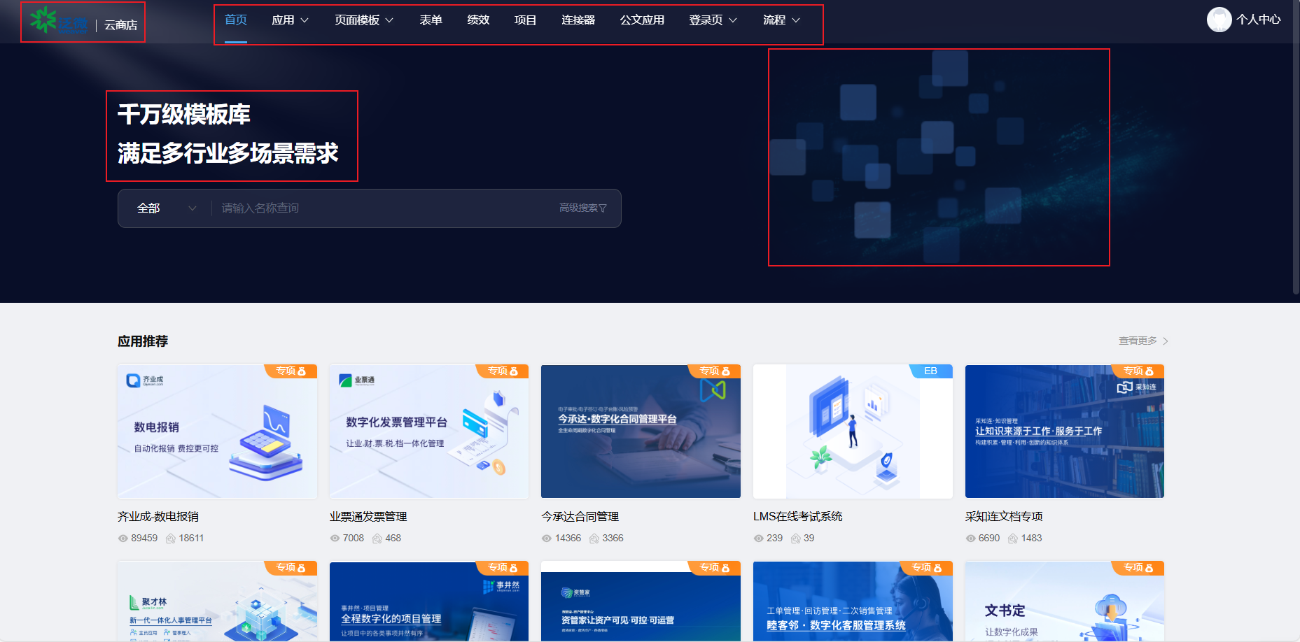1300x642 pixels.
Task: Open the 绩效 menu item
Action: 478,20
